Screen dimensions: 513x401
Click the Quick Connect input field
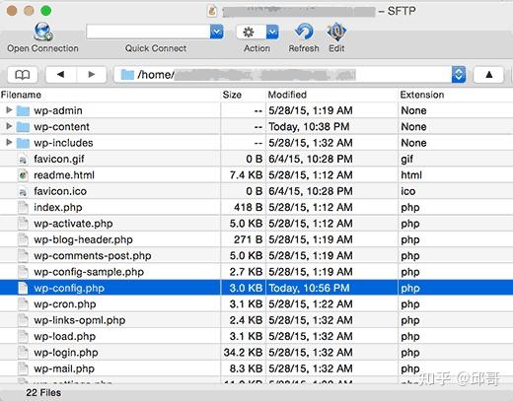point(148,32)
